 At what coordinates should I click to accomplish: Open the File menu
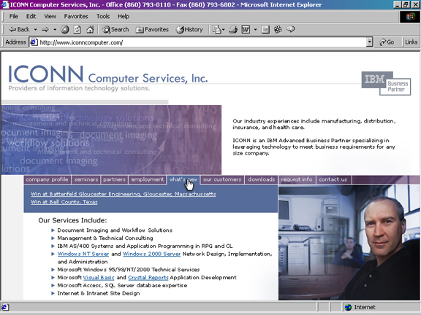click(x=13, y=16)
